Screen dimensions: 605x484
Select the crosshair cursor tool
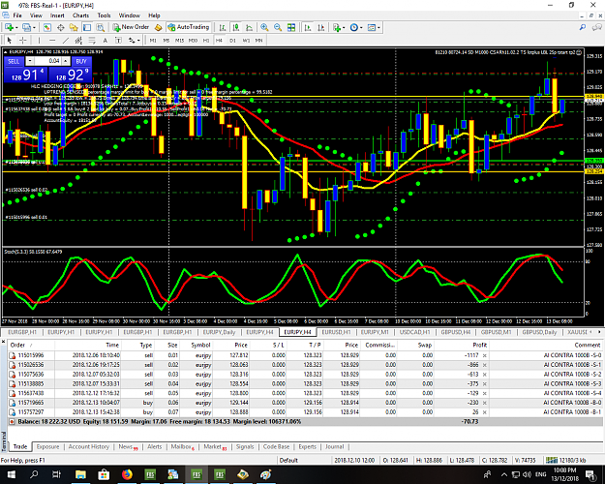tap(23, 40)
